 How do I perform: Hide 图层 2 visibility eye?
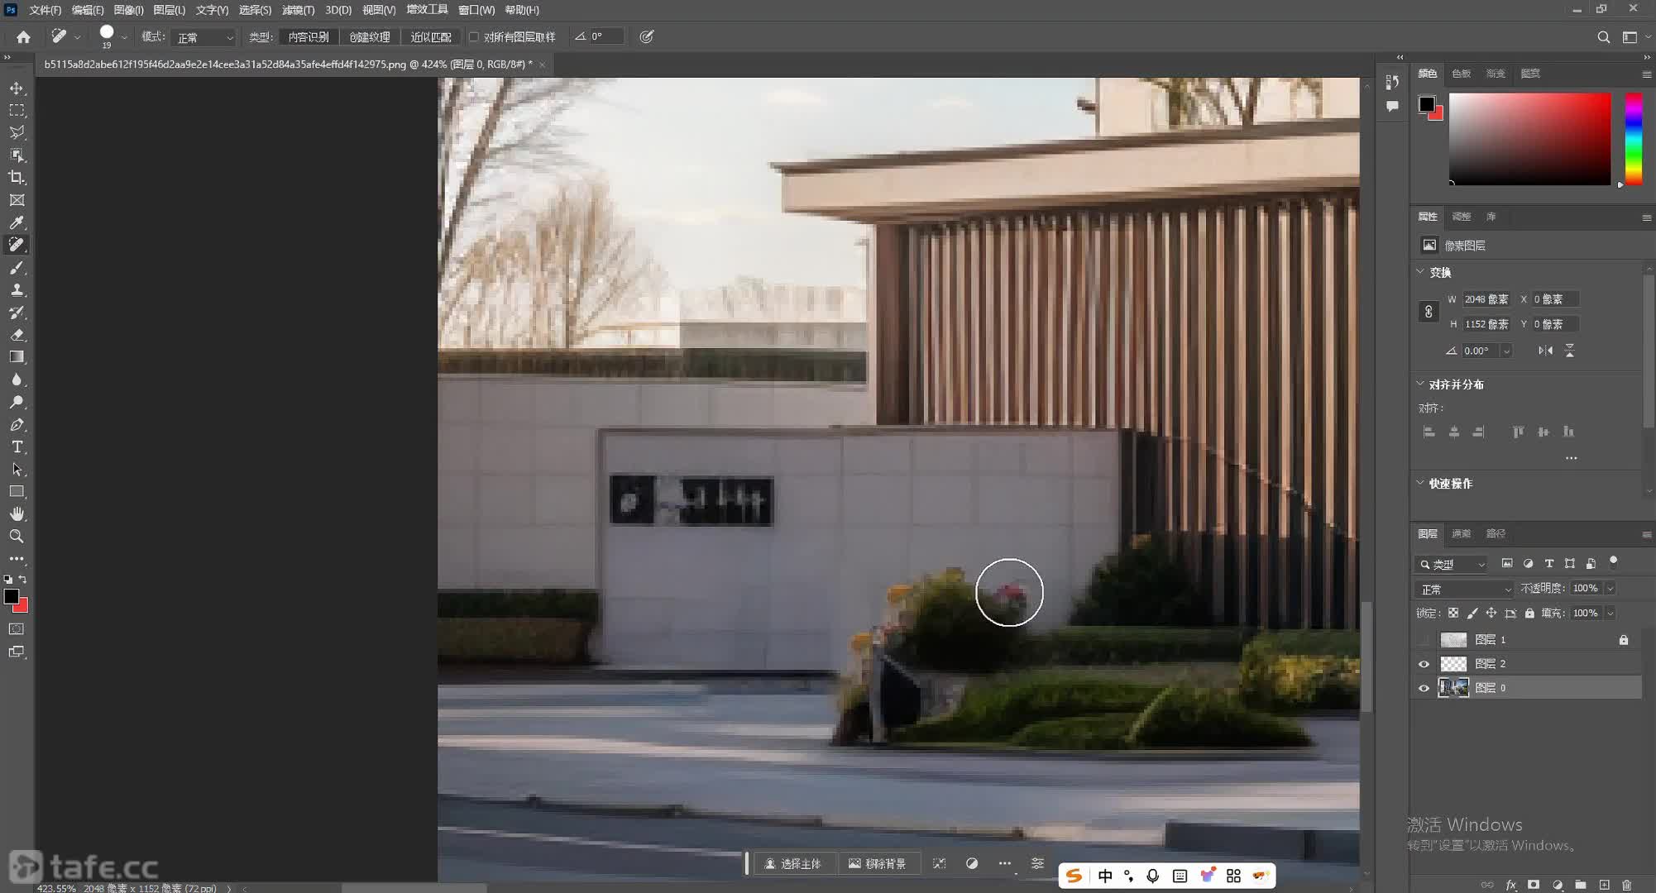pyautogui.click(x=1424, y=664)
